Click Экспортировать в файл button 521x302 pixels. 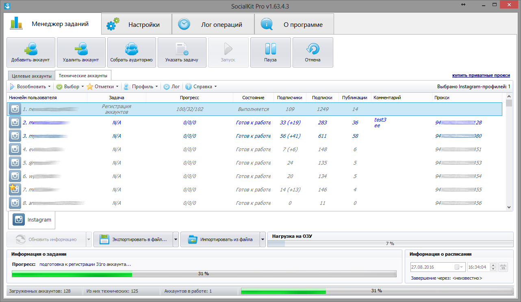[133, 239]
